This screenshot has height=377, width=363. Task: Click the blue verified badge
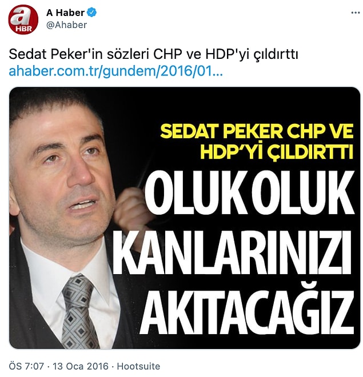point(91,13)
